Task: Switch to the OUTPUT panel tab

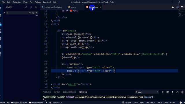Action: [57, 92]
